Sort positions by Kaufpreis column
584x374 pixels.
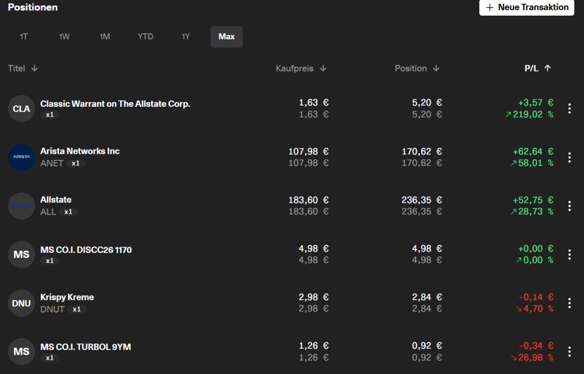301,68
